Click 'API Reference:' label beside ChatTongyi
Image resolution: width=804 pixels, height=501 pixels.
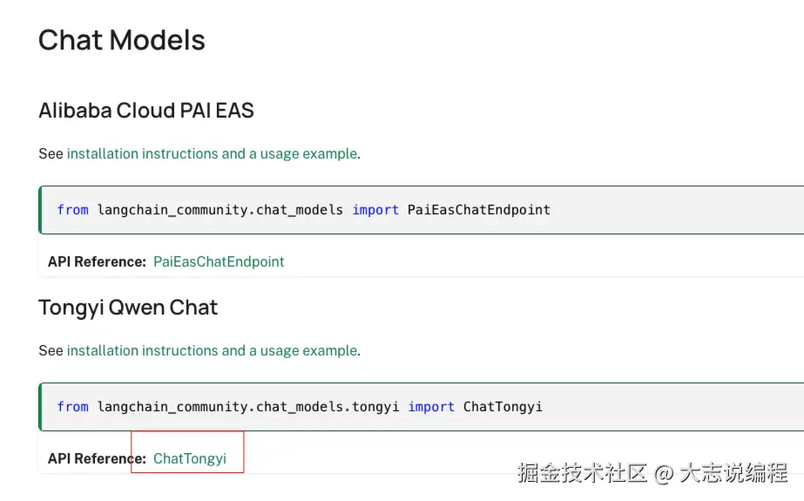pos(97,458)
